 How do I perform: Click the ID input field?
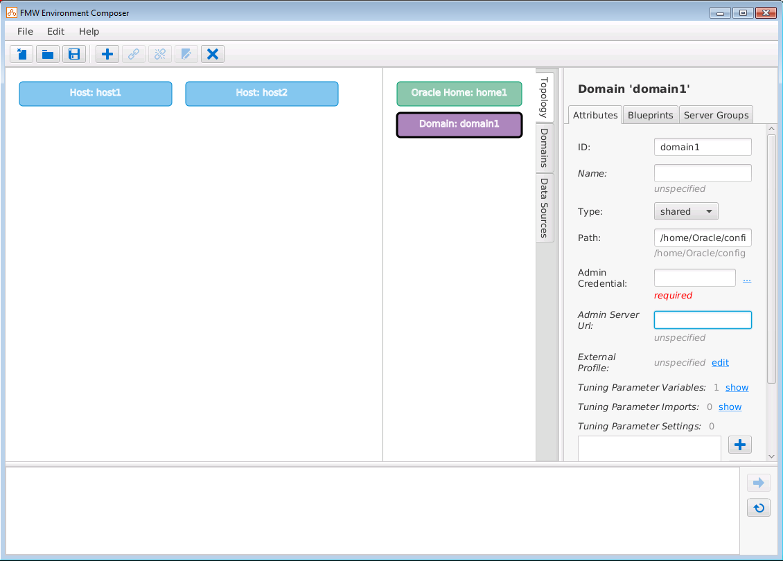tap(703, 148)
